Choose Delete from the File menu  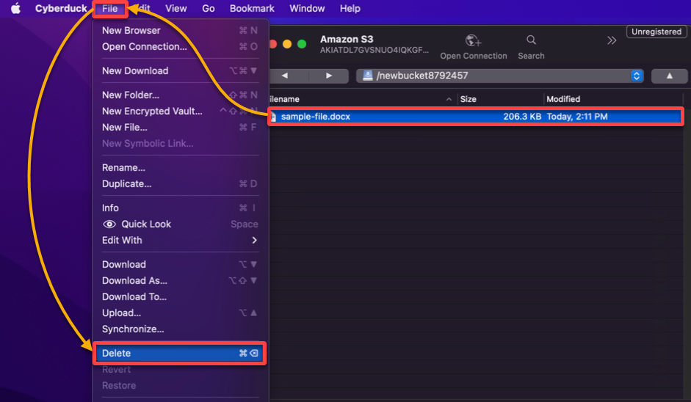pos(180,353)
